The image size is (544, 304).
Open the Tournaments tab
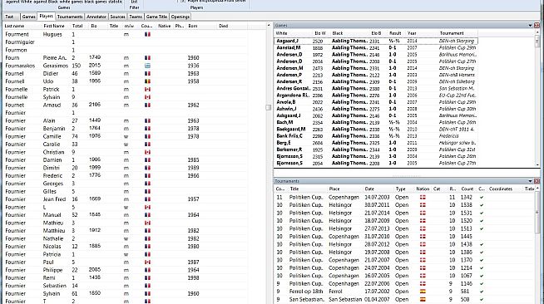point(70,17)
